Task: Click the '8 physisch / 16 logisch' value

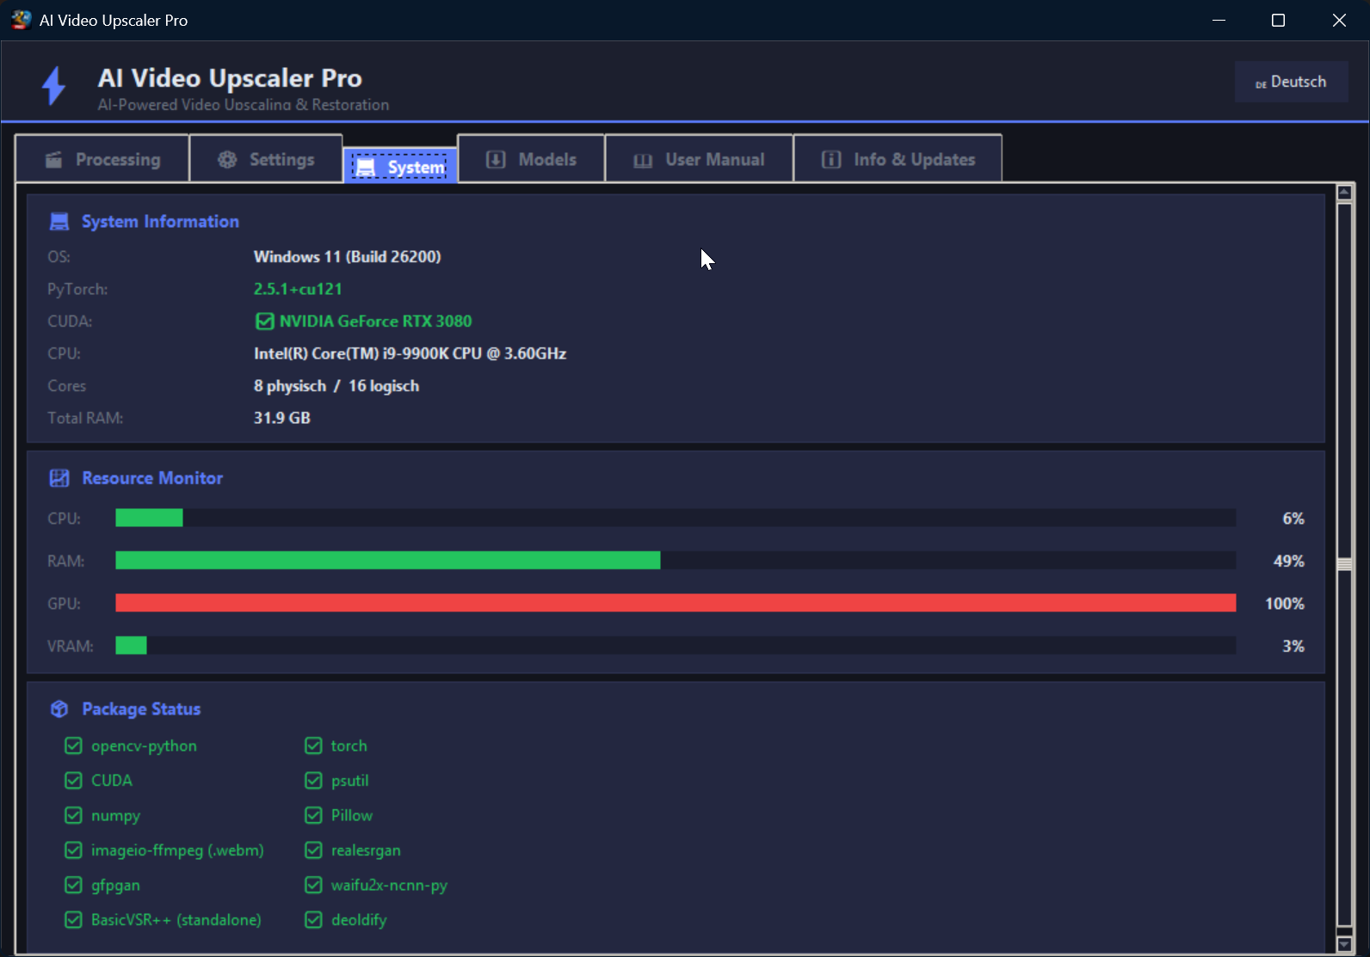Action: click(x=336, y=386)
